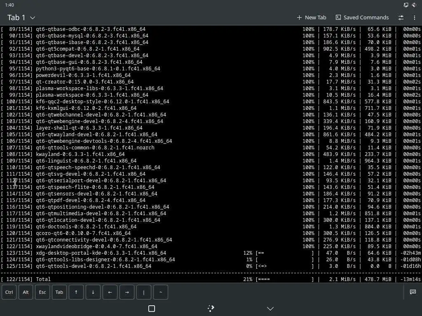Tap the close-app chevron in navigation bar

click(270, 309)
